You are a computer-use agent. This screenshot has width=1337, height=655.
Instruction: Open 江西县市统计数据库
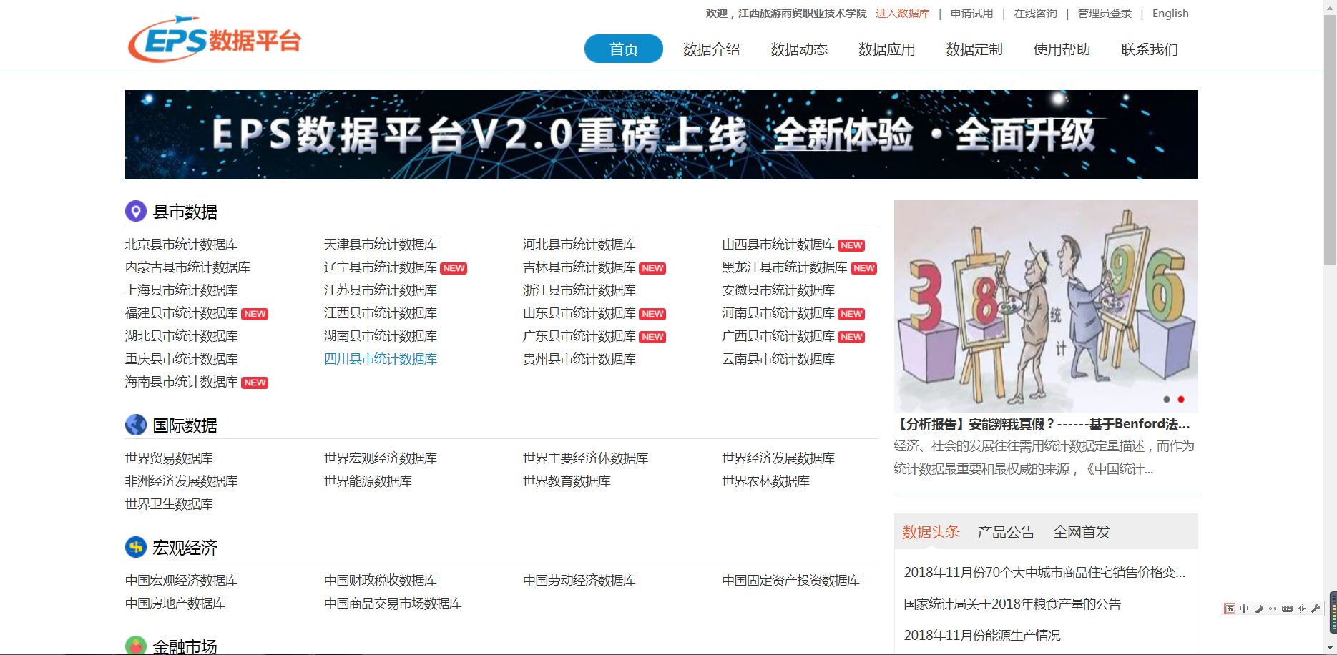pyautogui.click(x=381, y=313)
